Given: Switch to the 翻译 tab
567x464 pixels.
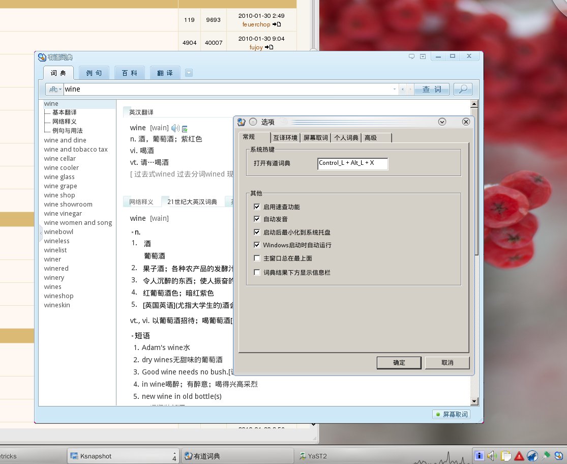Looking at the screenshot, I should (165, 73).
